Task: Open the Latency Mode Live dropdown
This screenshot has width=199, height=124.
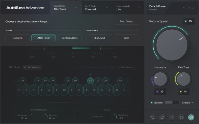Action: (x=128, y=8)
